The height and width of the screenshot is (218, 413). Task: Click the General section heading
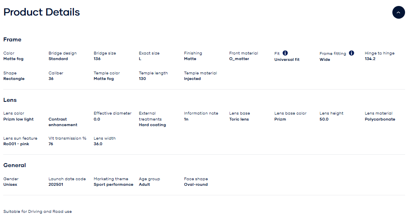(x=15, y=165)
